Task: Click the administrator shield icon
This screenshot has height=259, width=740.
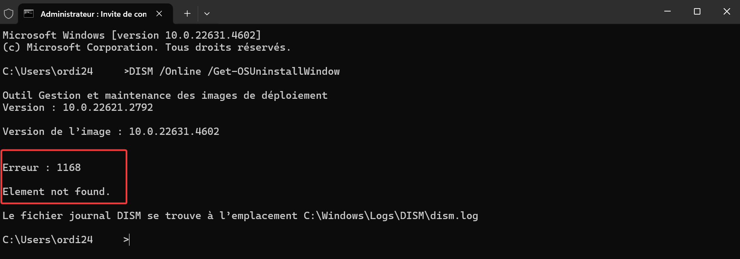Action: (x=9, y=14)
